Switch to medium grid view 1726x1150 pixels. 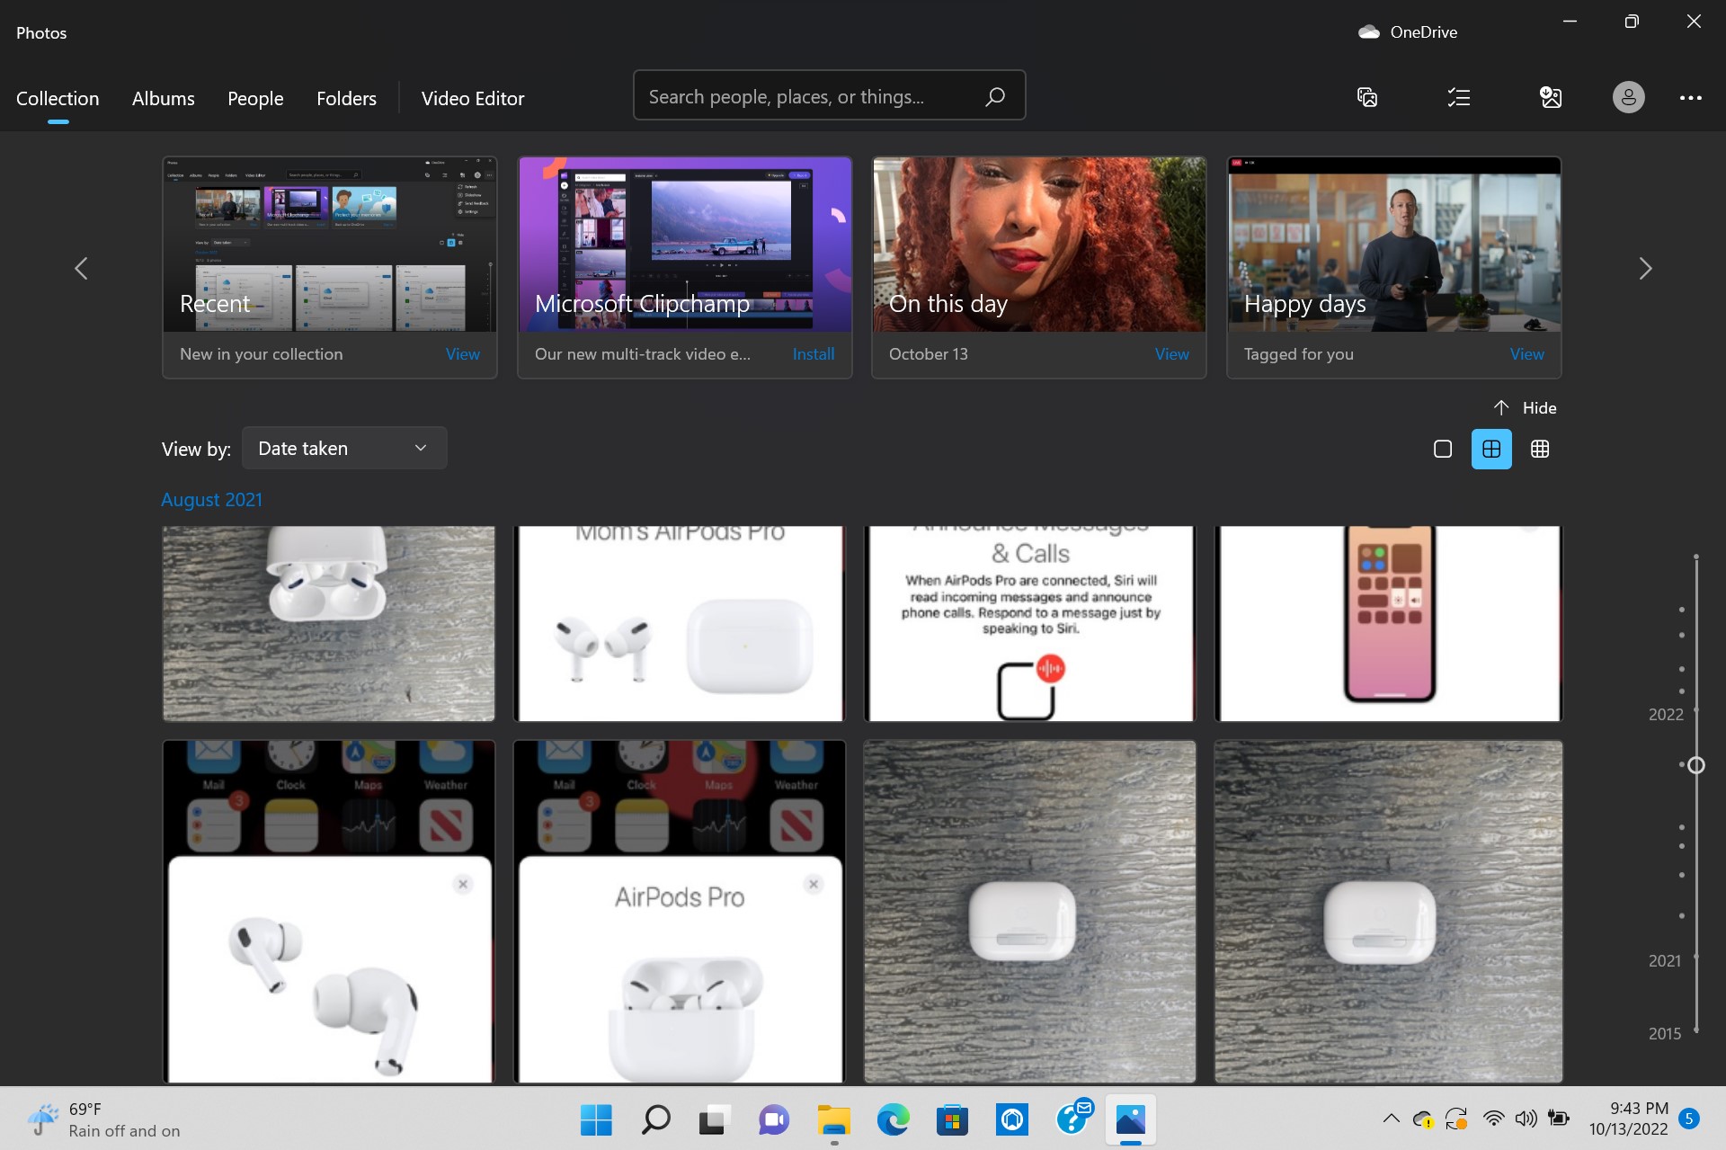[x=1490, y=449]
